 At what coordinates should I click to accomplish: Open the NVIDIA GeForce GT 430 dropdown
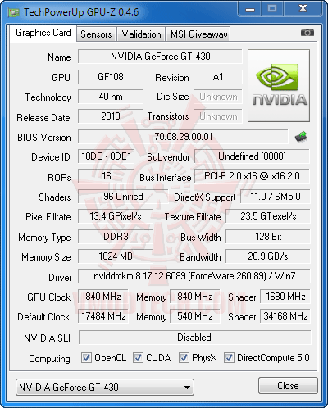point(105,387)
